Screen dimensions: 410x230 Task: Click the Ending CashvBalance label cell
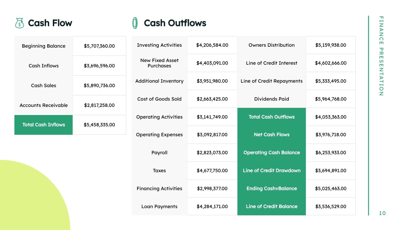tap(272, 189)
